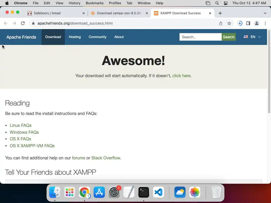Open Launchpad from the Dock
Viewport: 271px width, 203px height.
coord(70,192)
